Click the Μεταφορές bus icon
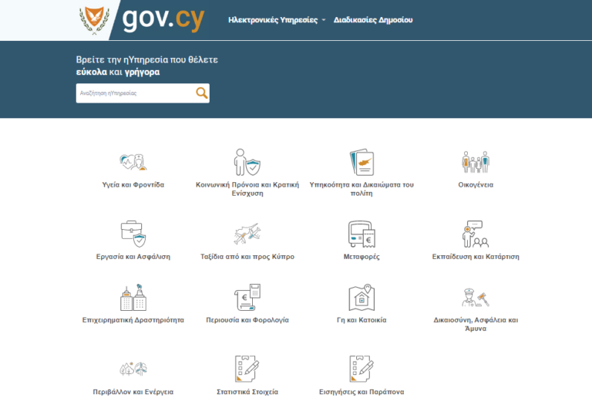592x418 pixels. pyautogui.click(x=362, y=233)
